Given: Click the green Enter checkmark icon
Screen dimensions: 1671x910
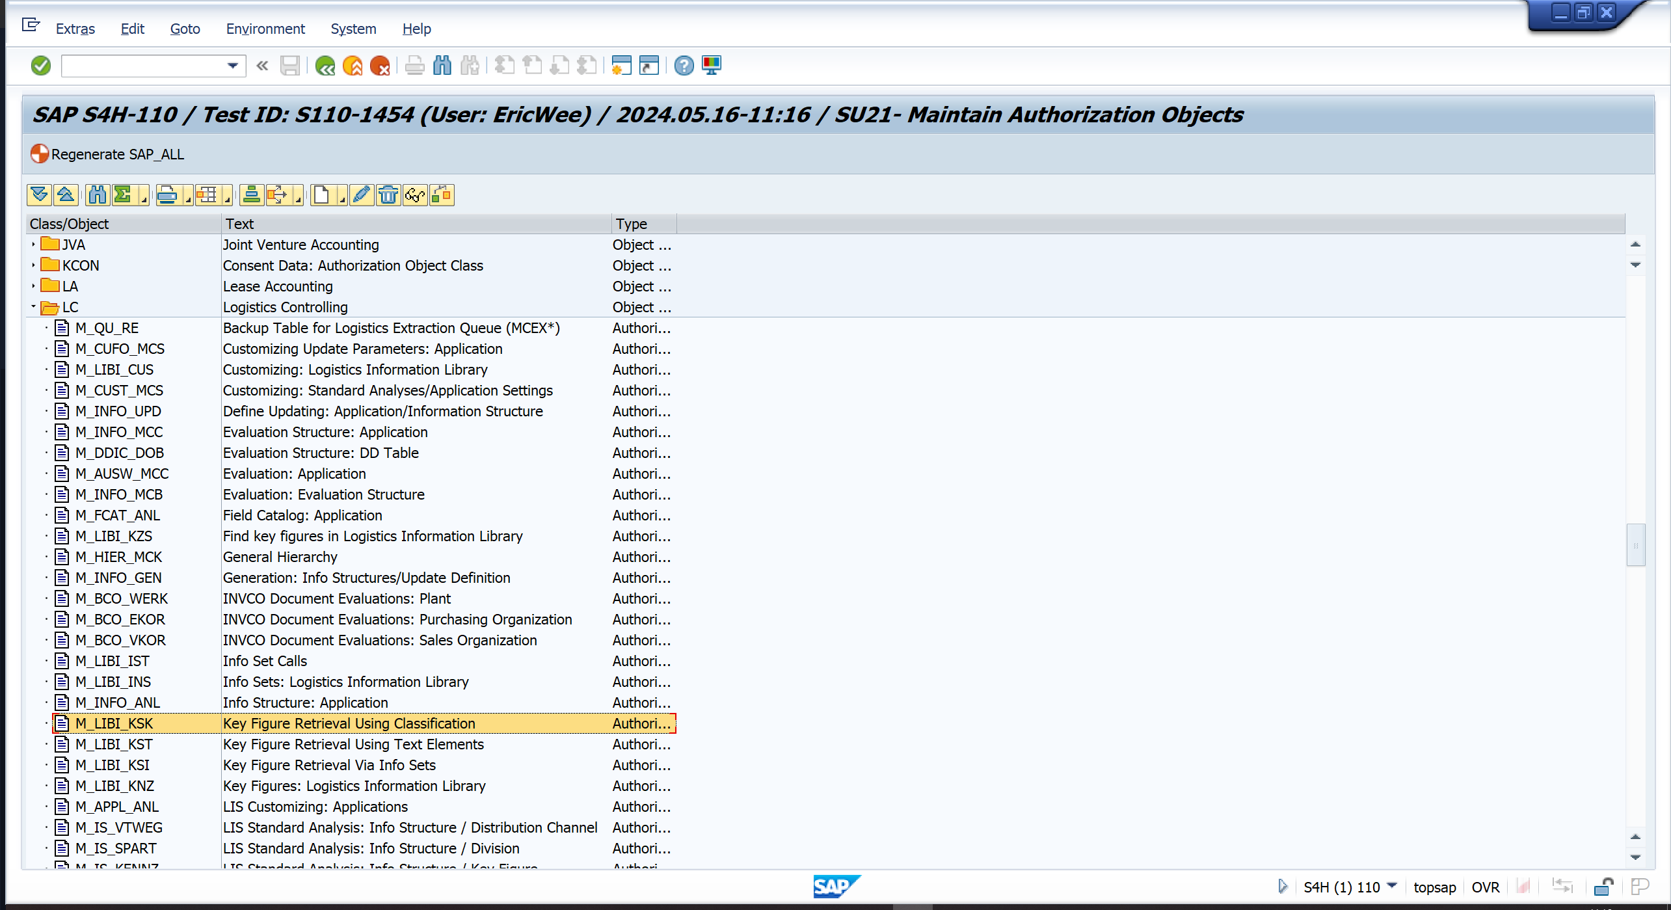Looking at the screenshot, I should (41, 66).
